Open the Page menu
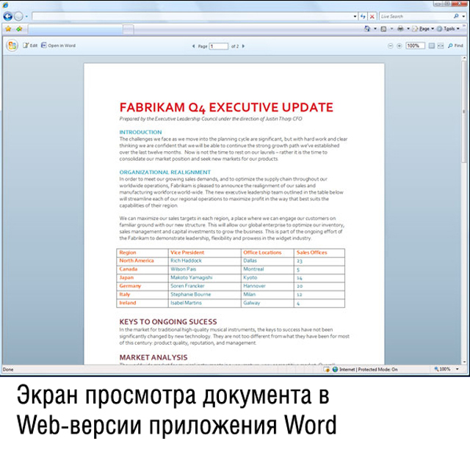Viewport: 470px width, 449px height. tap(423, 29)
